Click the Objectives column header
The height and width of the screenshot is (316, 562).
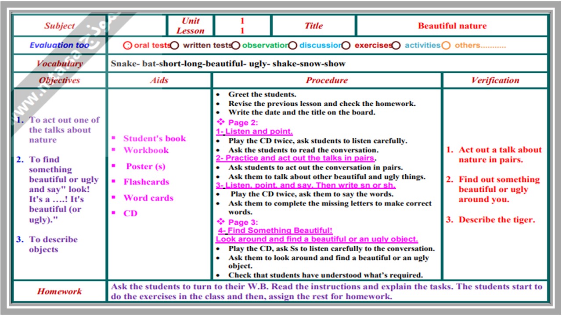pyautogui.click(x=60, y=80)
